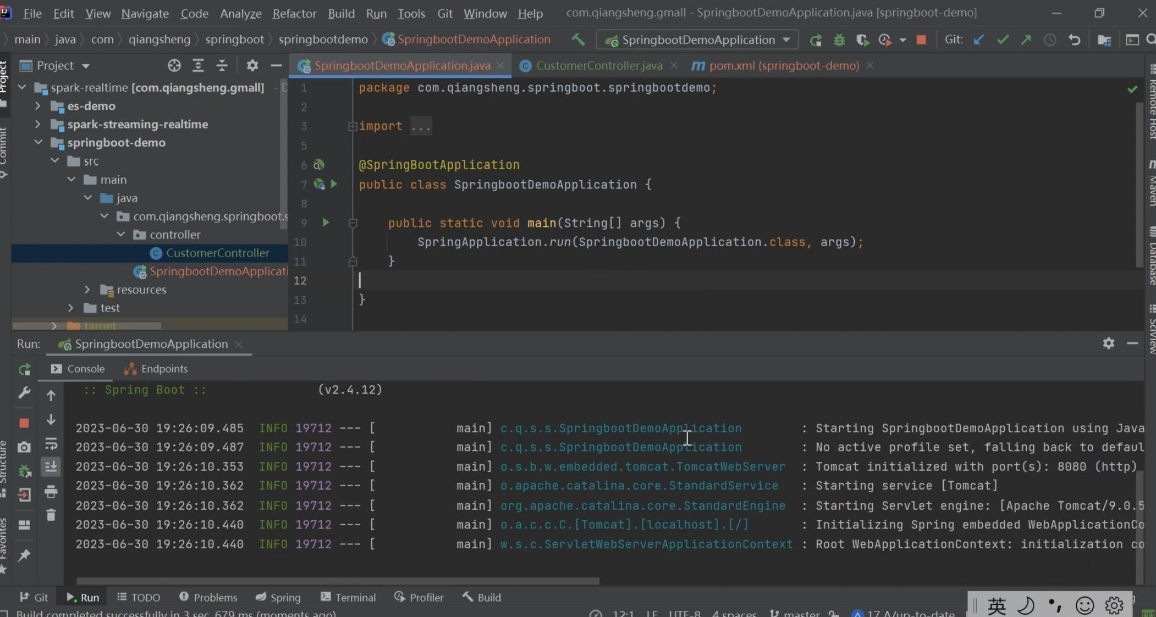
Task: Click the locate file crosshair icon
Action: point(174,65)
